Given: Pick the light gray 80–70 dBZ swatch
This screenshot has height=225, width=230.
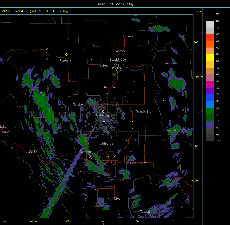Looking at the screenshot, I should click(x=210, y=24).
